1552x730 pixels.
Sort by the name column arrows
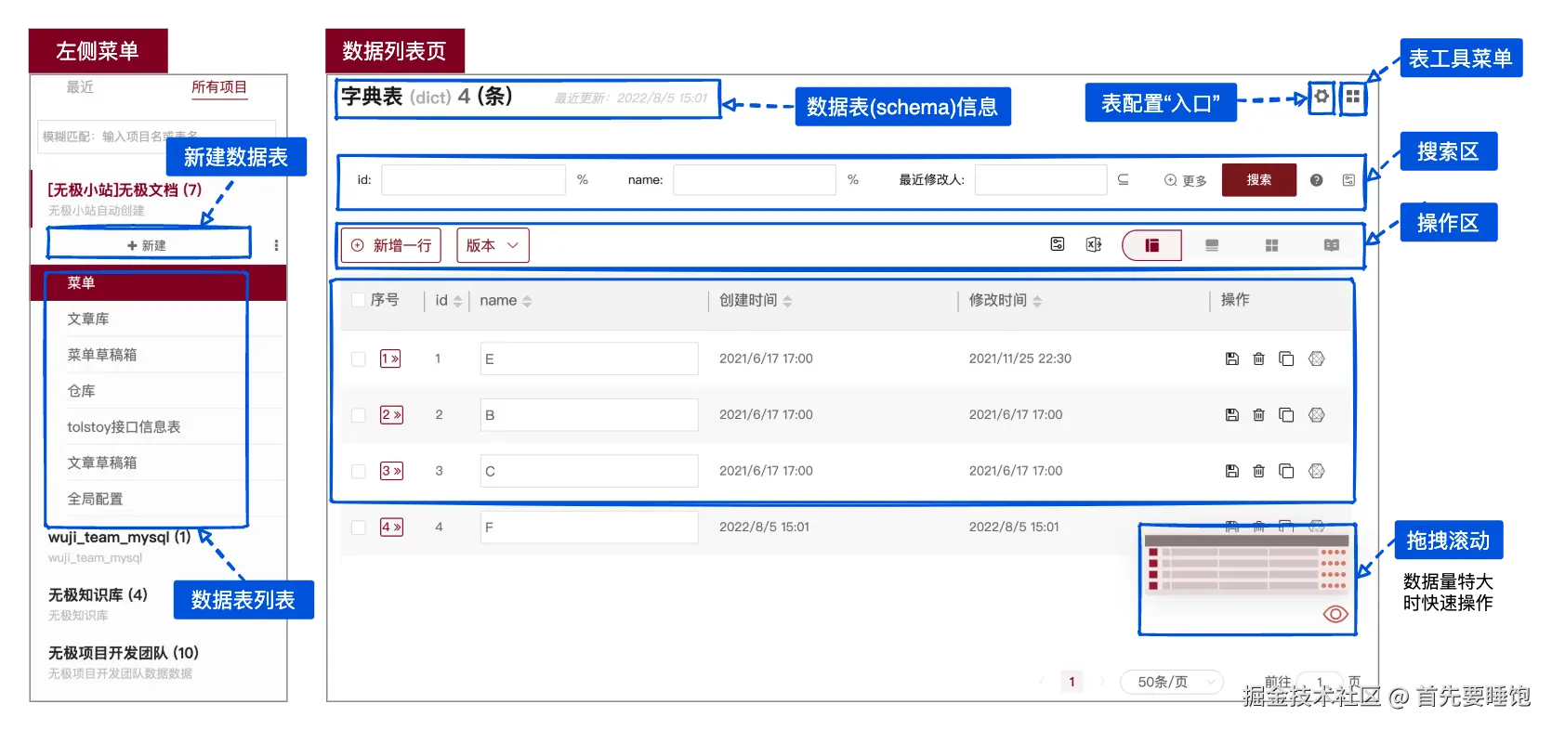pyautogui.click(x=527, y=301)
